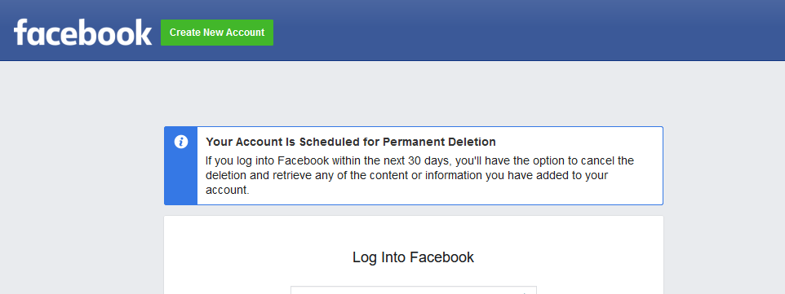The image size is (785, 294).
Task: Click the word 'account.' ending the notice
Action: pyautogui.click(x=228, y=191)
